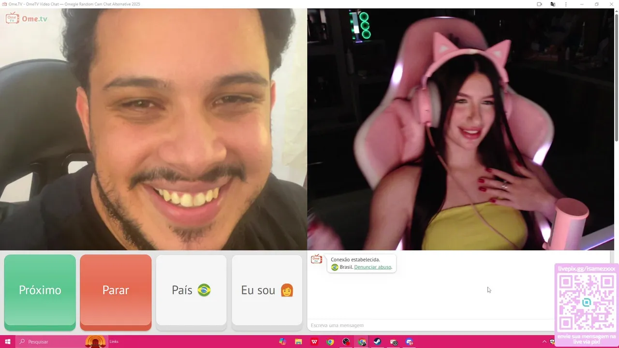
Task: Open the three-dot app menu
Action: click(566, 4)
